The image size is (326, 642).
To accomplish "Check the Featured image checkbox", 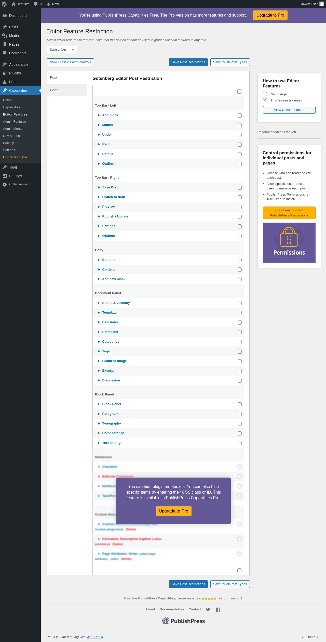I will (x=240, y=361).
